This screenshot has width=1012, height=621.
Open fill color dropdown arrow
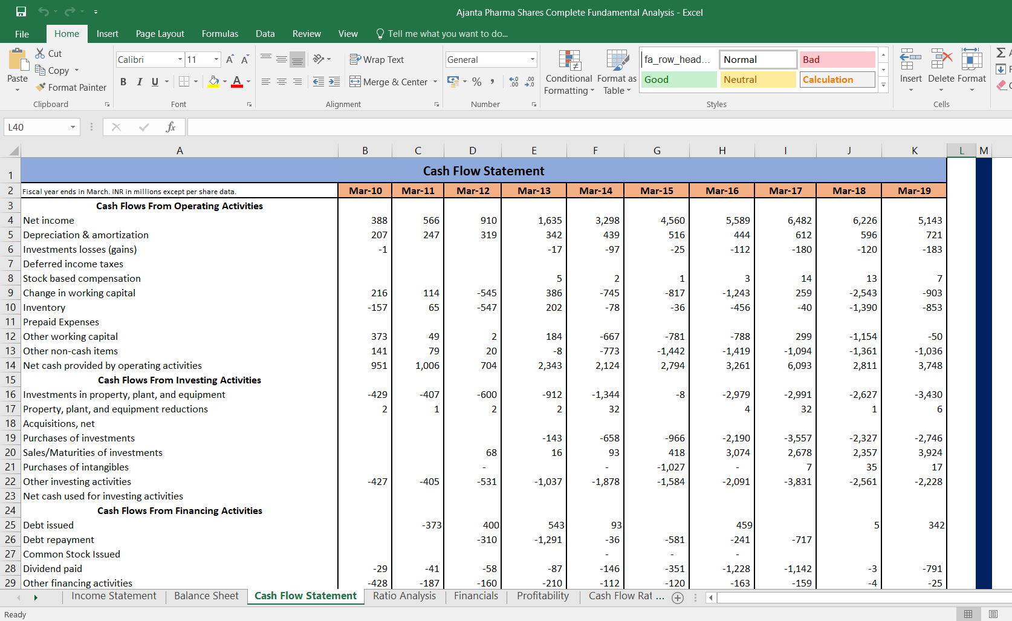tap(225, 82)
